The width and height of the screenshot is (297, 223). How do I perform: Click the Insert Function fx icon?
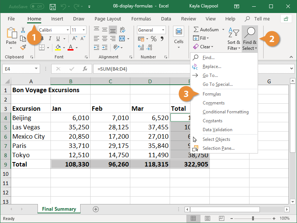point(85,69)
